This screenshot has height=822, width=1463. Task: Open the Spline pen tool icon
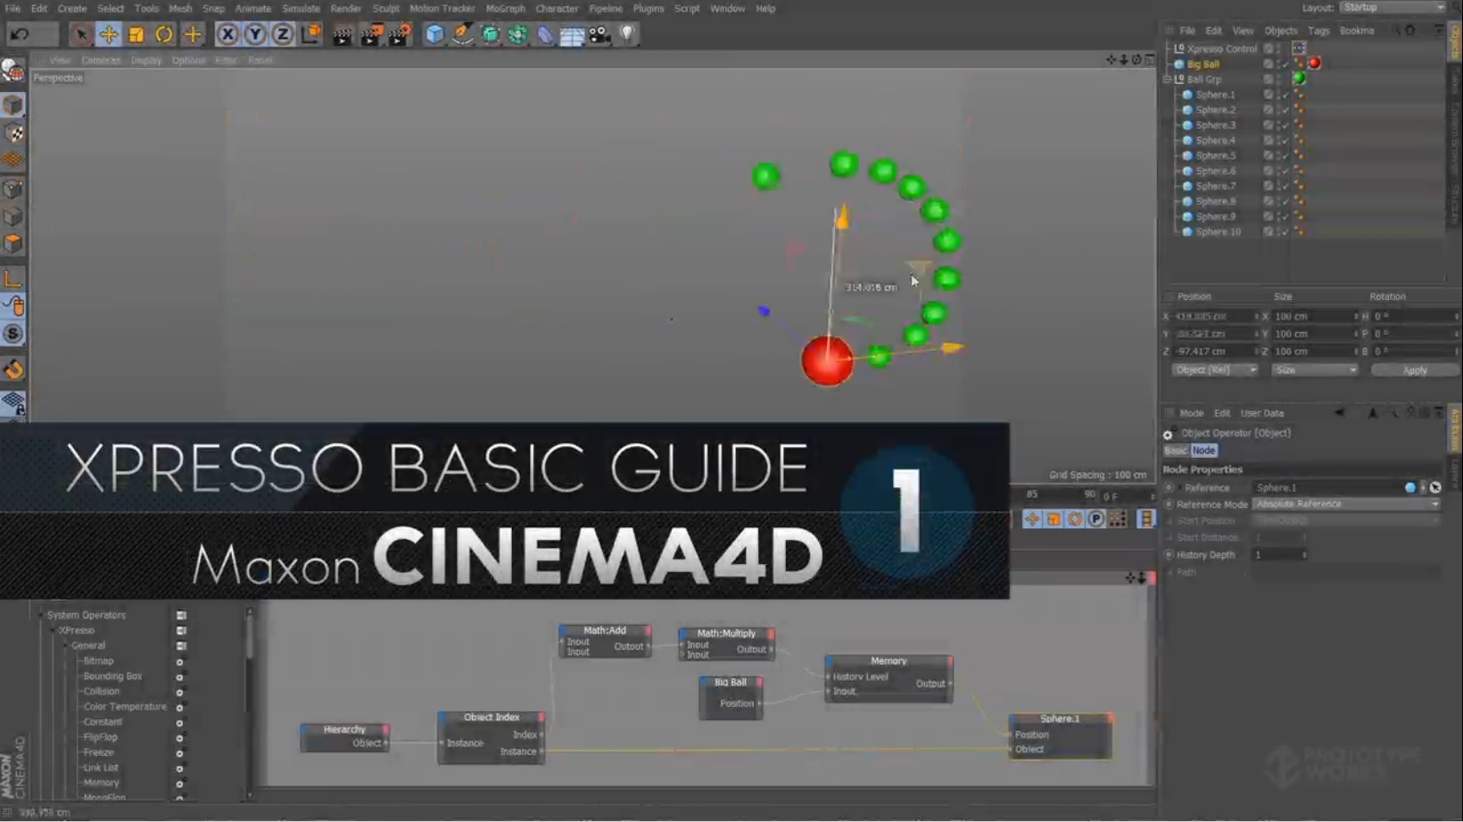click(462, 34)
